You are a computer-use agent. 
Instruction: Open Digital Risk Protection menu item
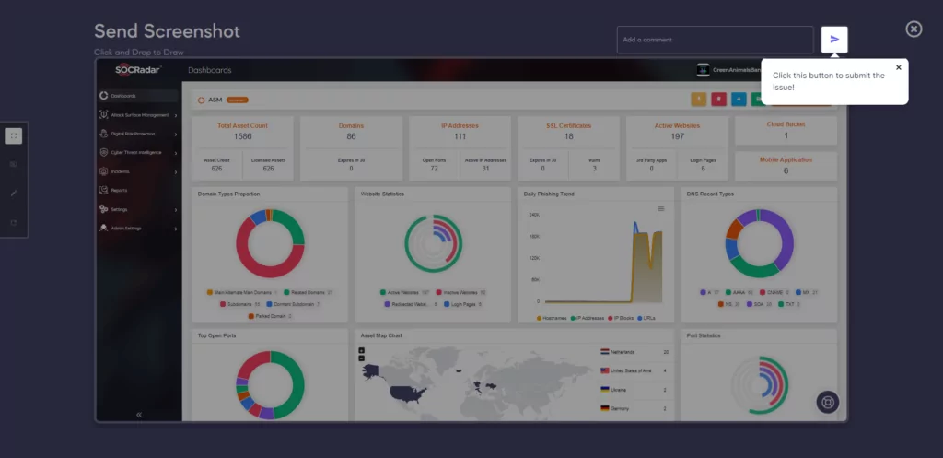click(x=139, y=134)
